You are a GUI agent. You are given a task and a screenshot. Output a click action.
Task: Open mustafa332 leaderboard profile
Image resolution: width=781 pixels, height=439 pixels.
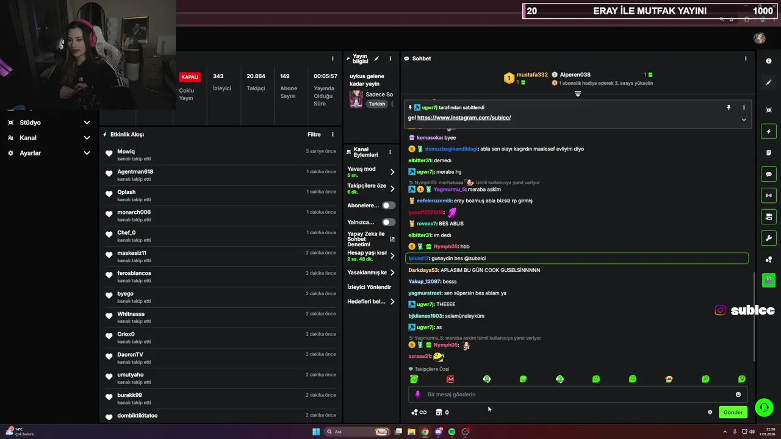532,75
